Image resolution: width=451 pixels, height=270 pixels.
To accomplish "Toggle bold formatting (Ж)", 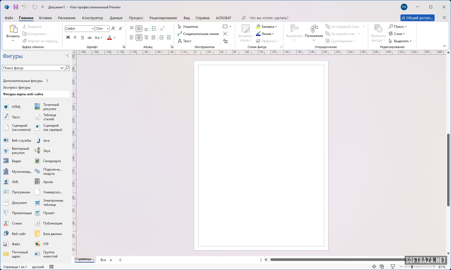I will 68,37.
